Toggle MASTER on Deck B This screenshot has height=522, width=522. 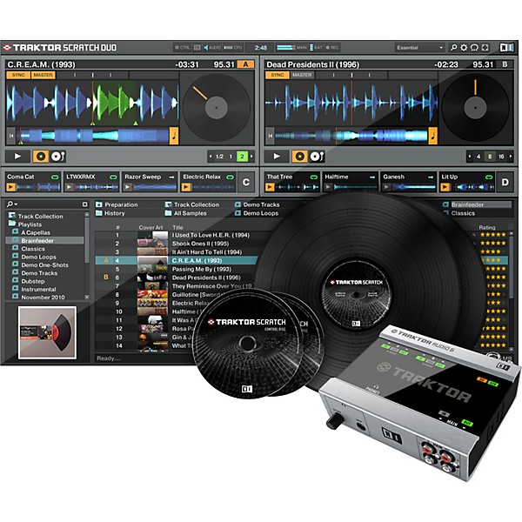302,75
